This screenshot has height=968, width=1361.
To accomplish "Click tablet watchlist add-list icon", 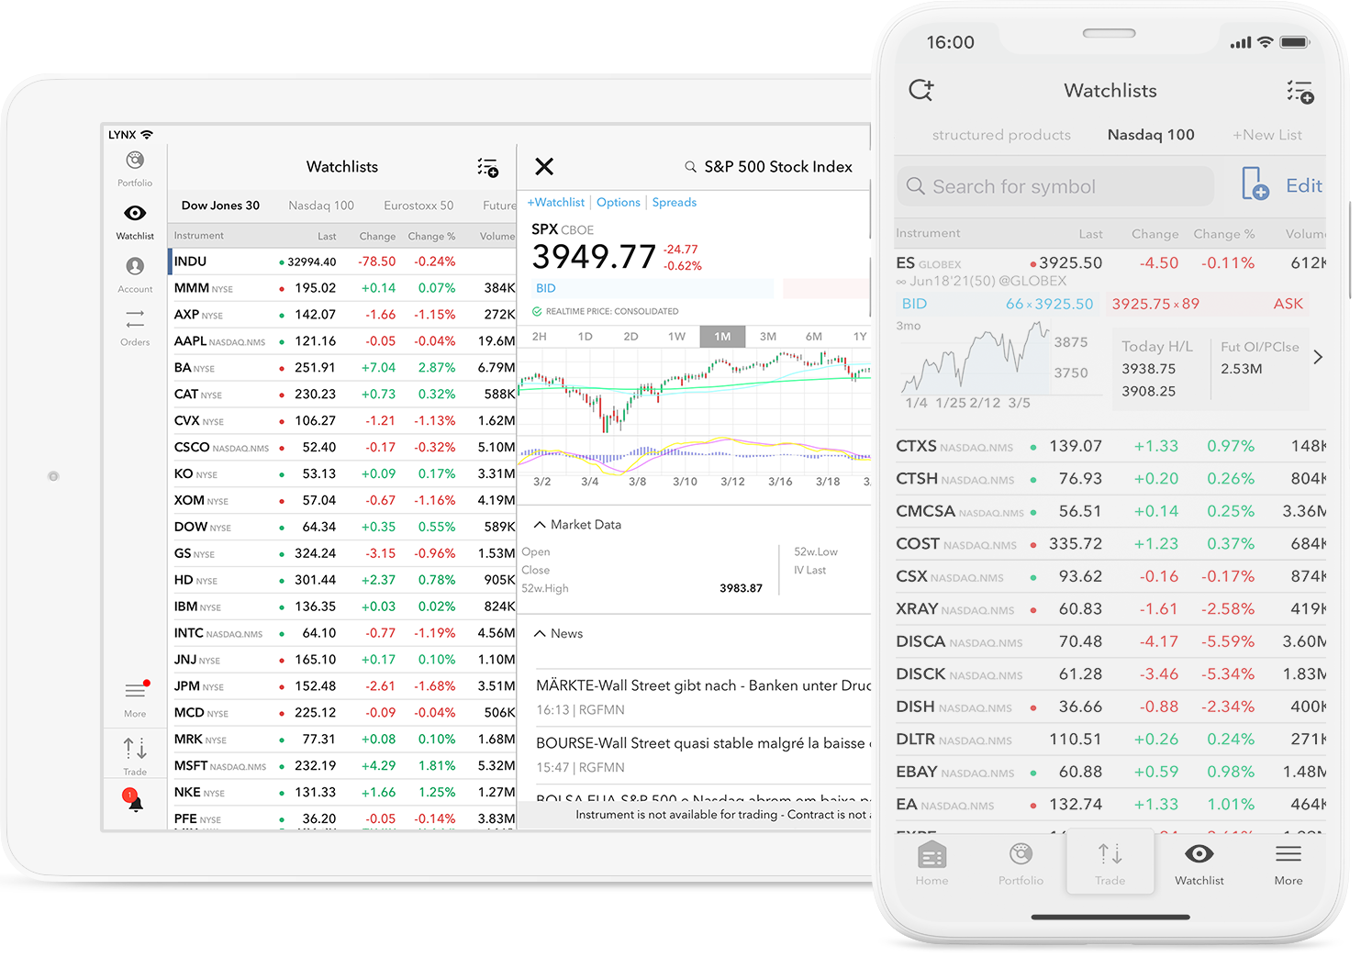I will pyautogui.click(x=487, y=167).
